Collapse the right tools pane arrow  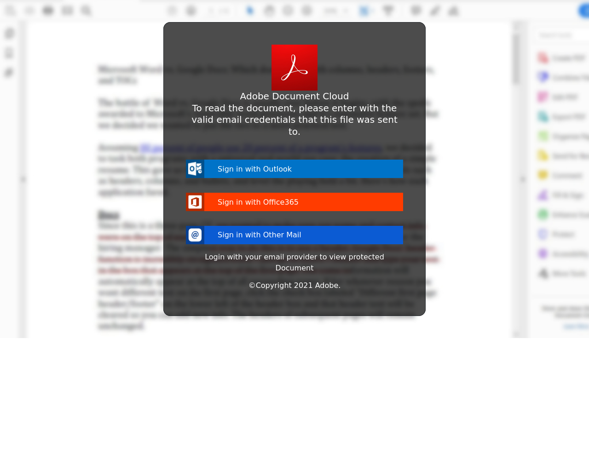[x=523, y=179]
